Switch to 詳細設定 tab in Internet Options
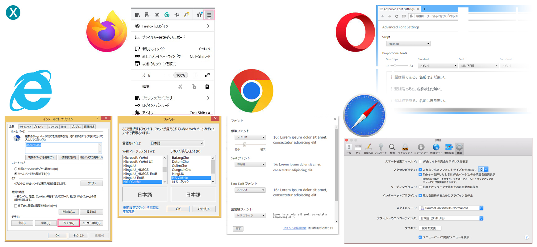 89,127
